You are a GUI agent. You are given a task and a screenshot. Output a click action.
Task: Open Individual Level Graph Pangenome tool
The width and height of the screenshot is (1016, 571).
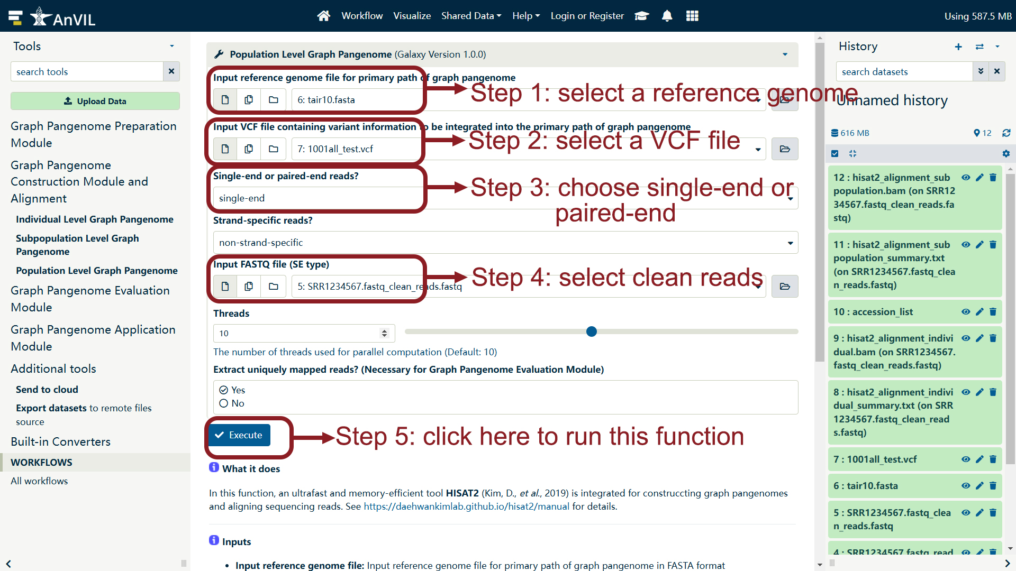(x=95, y=219)
